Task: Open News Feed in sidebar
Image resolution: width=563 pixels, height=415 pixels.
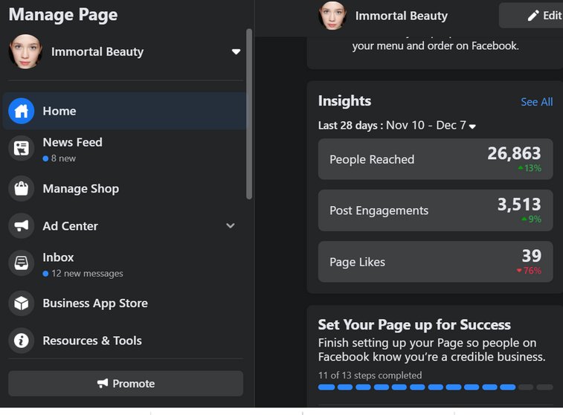Action: tap(126, 148)
